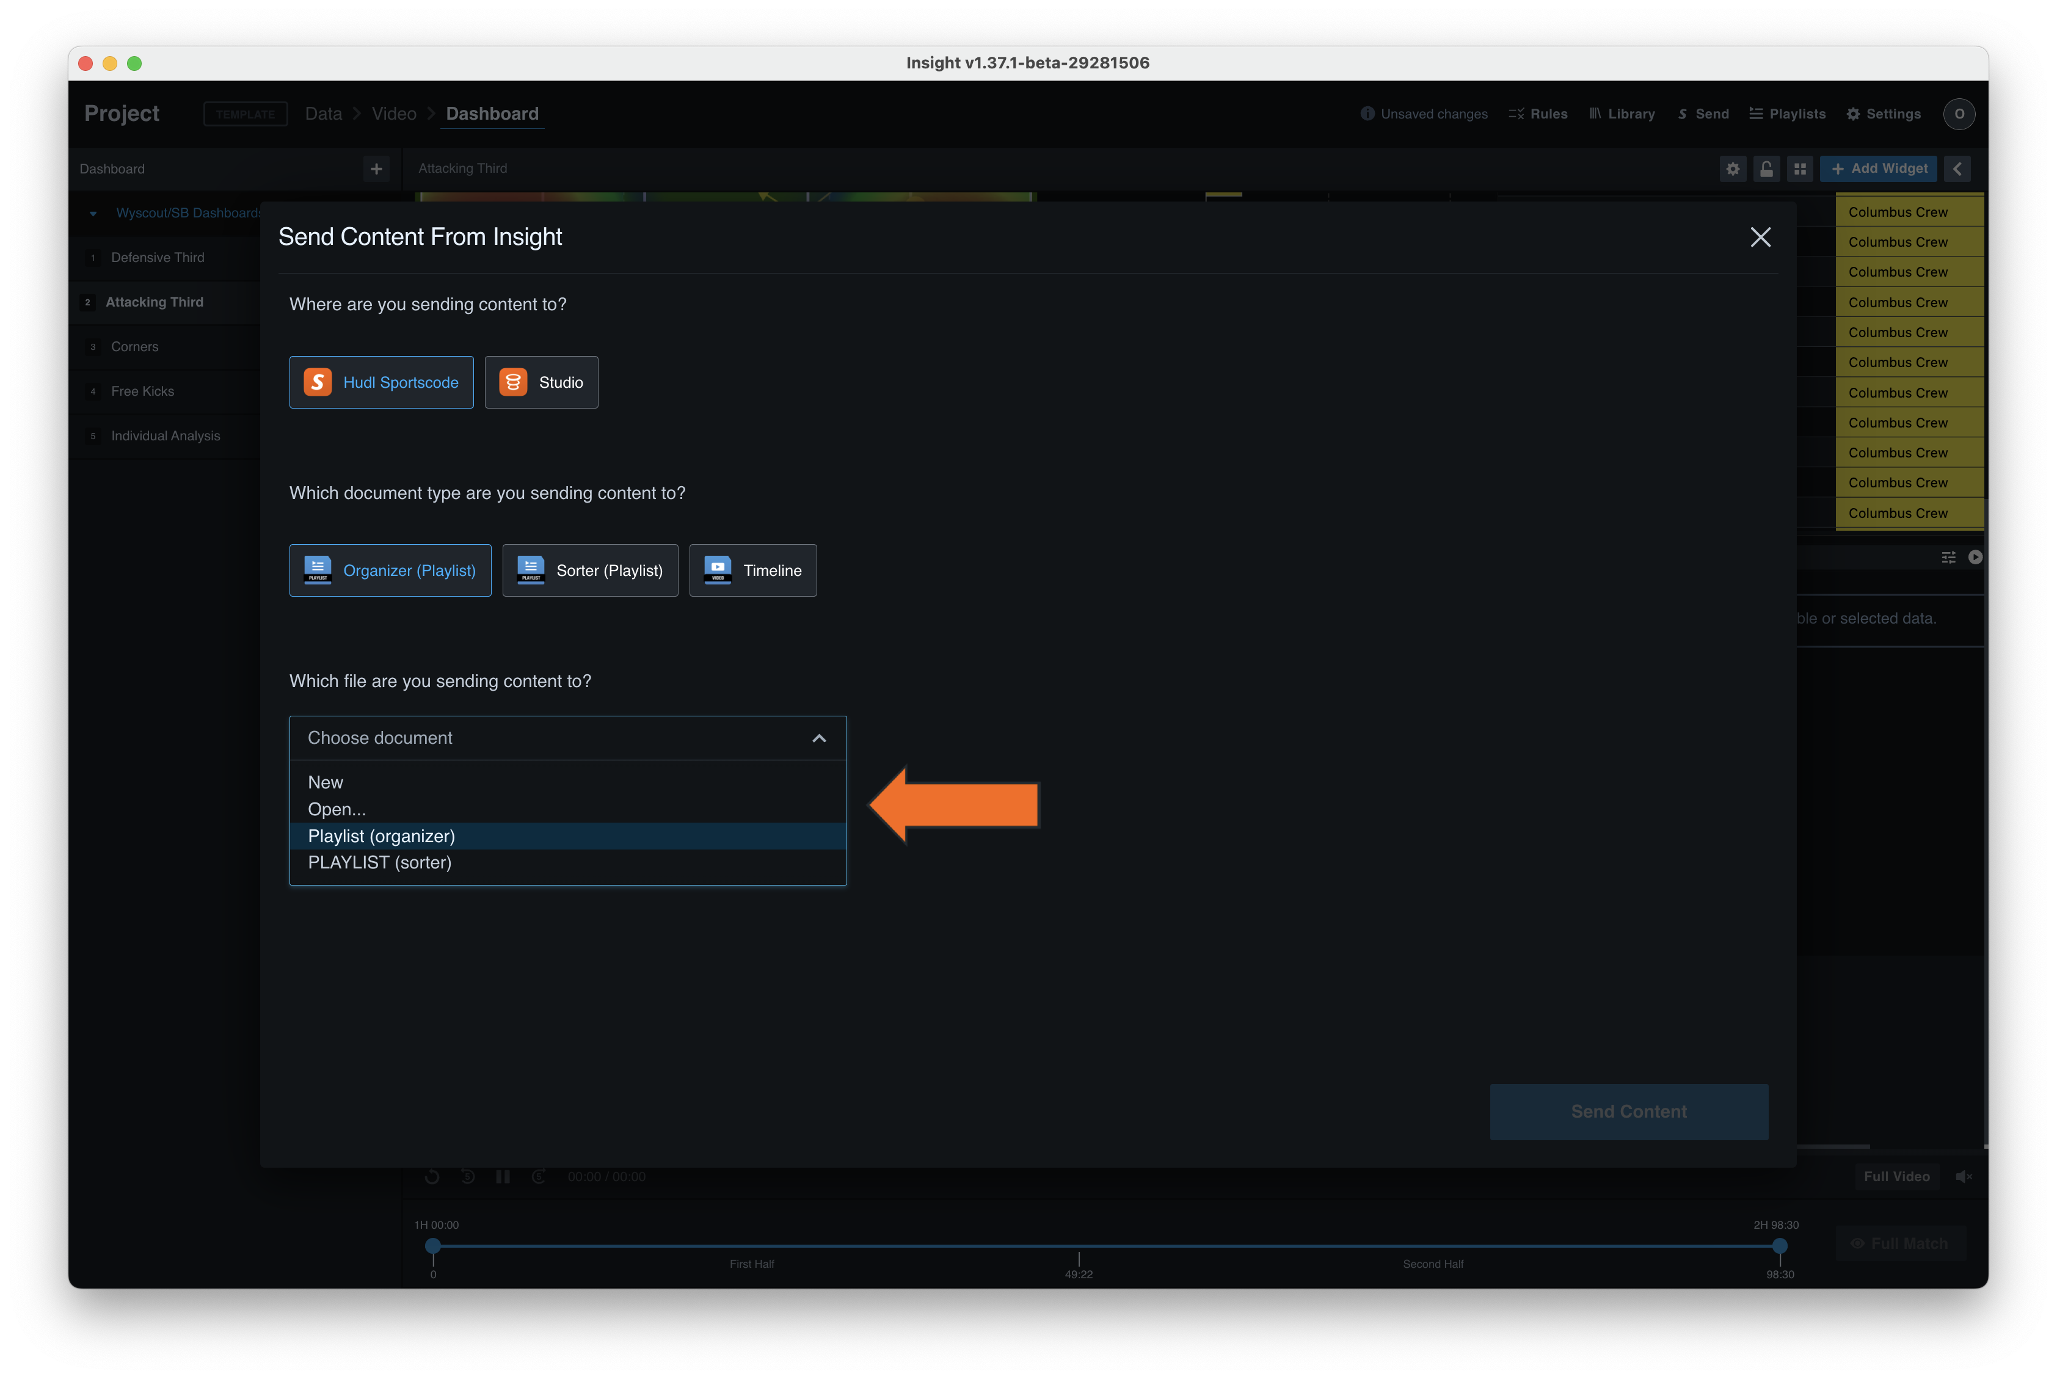
Task: Open the Attacking Third dashboard
Action: [x=154, y=302]
